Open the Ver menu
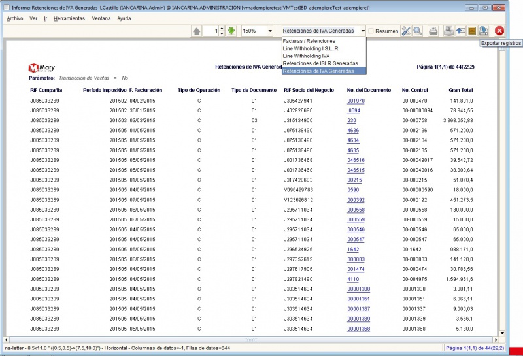 pos(33,19)
